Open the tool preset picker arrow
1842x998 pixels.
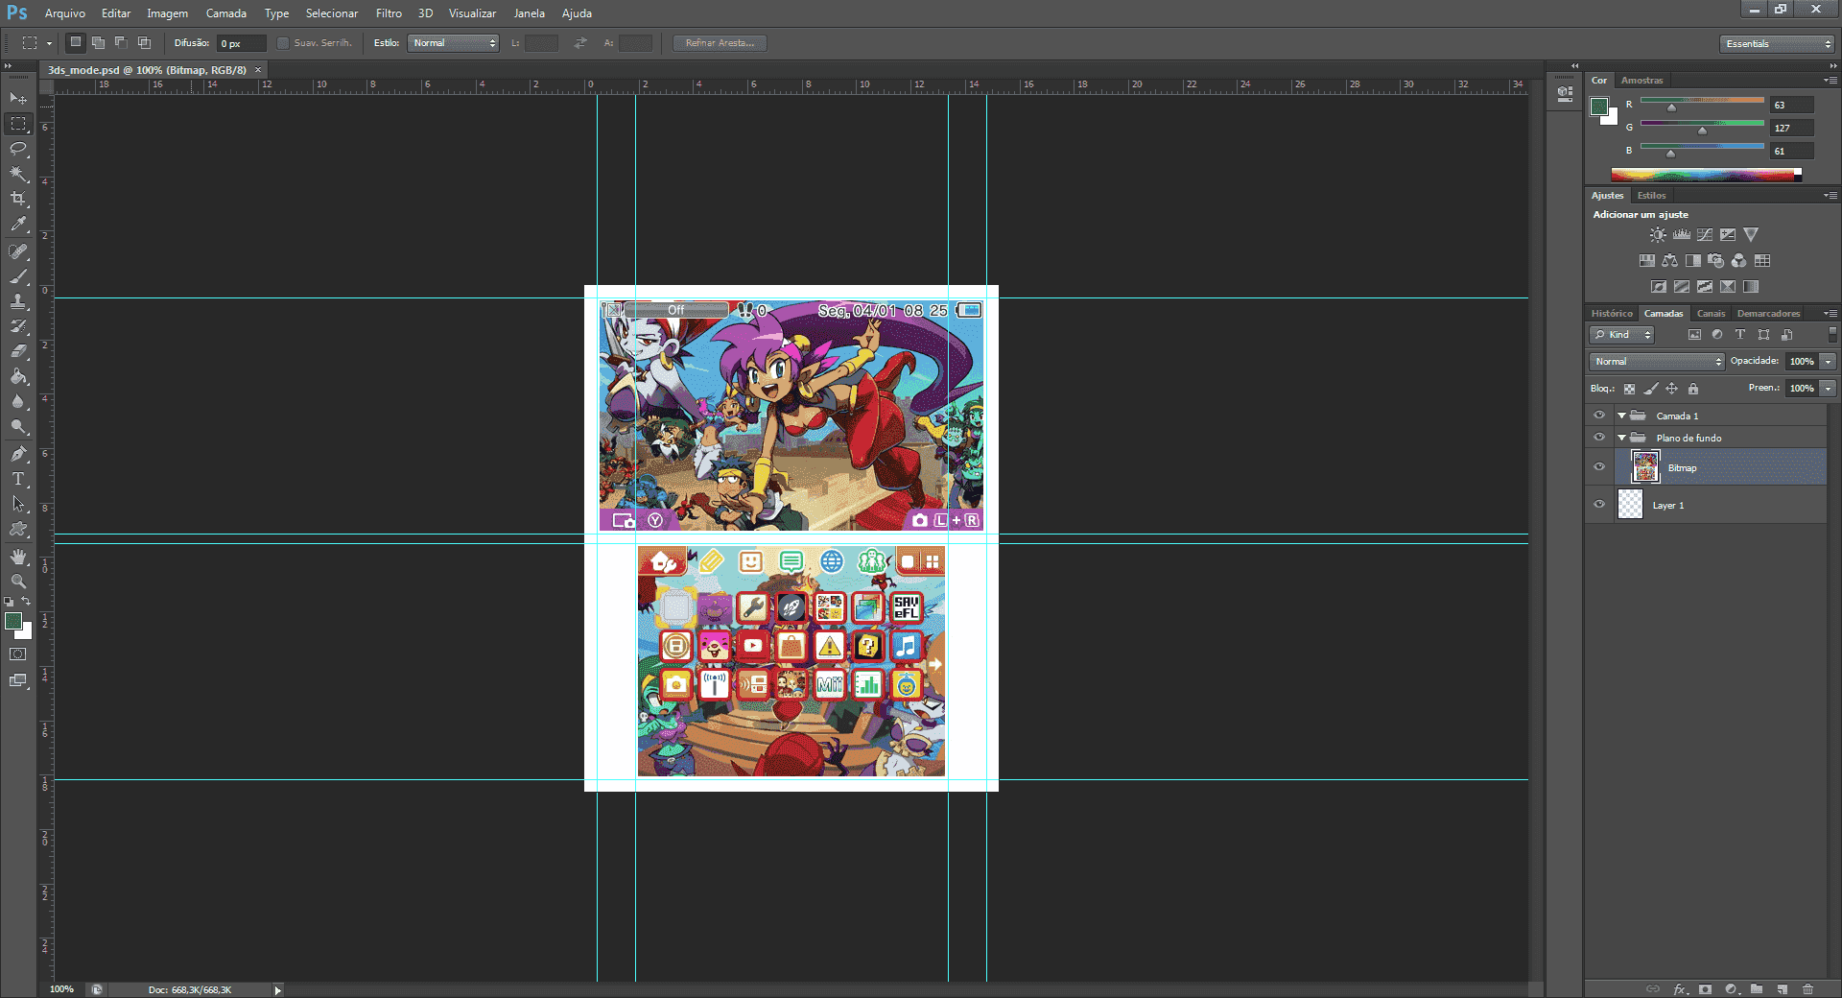[49, 43]
